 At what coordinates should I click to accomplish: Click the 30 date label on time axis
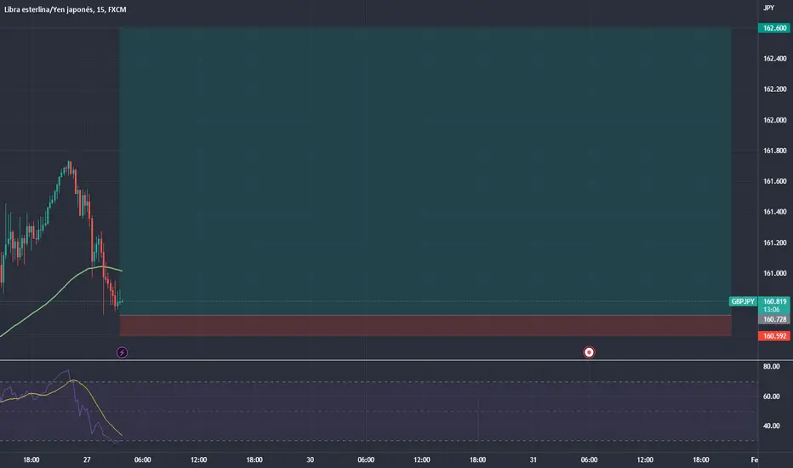point(310,459)
